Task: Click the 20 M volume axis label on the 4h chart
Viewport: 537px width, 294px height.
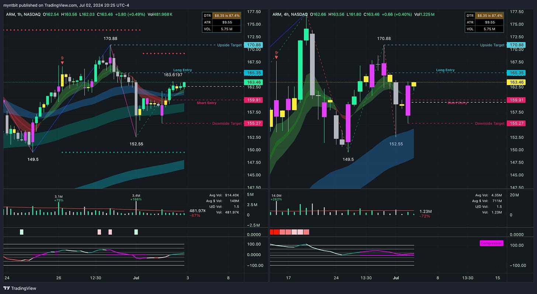Action: coord(515,195)
